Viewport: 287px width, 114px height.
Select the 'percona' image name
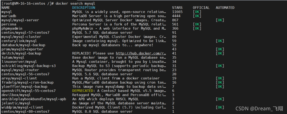[9, 24]
